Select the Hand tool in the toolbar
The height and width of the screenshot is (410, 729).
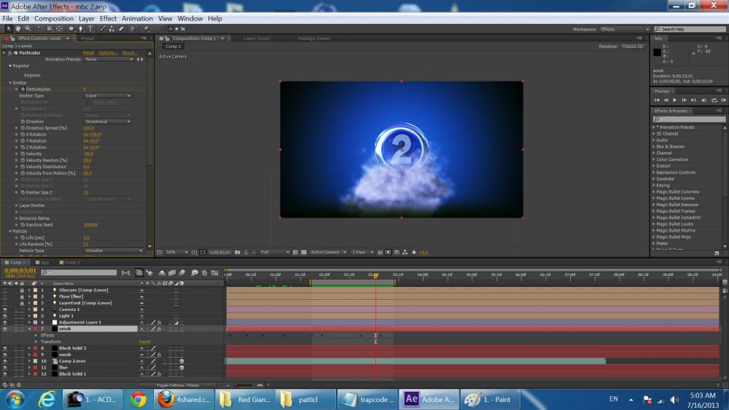17,29
